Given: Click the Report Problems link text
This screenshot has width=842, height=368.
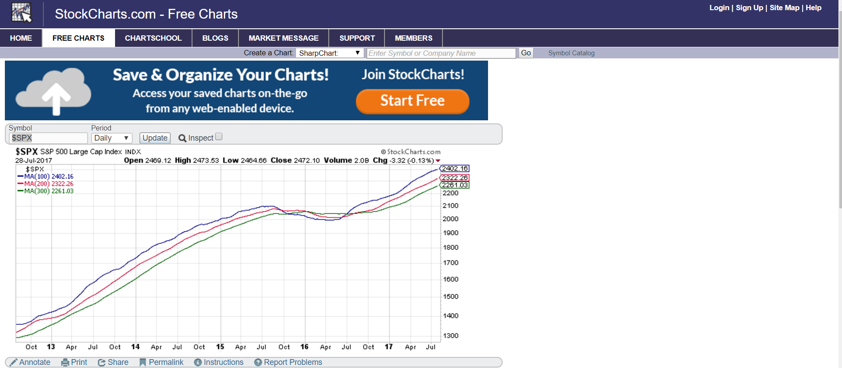Looking at the screenshot, I should (x=293, y=362).
